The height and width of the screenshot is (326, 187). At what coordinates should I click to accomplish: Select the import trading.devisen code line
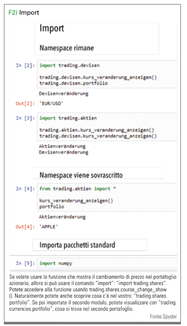tap(69, 65)
